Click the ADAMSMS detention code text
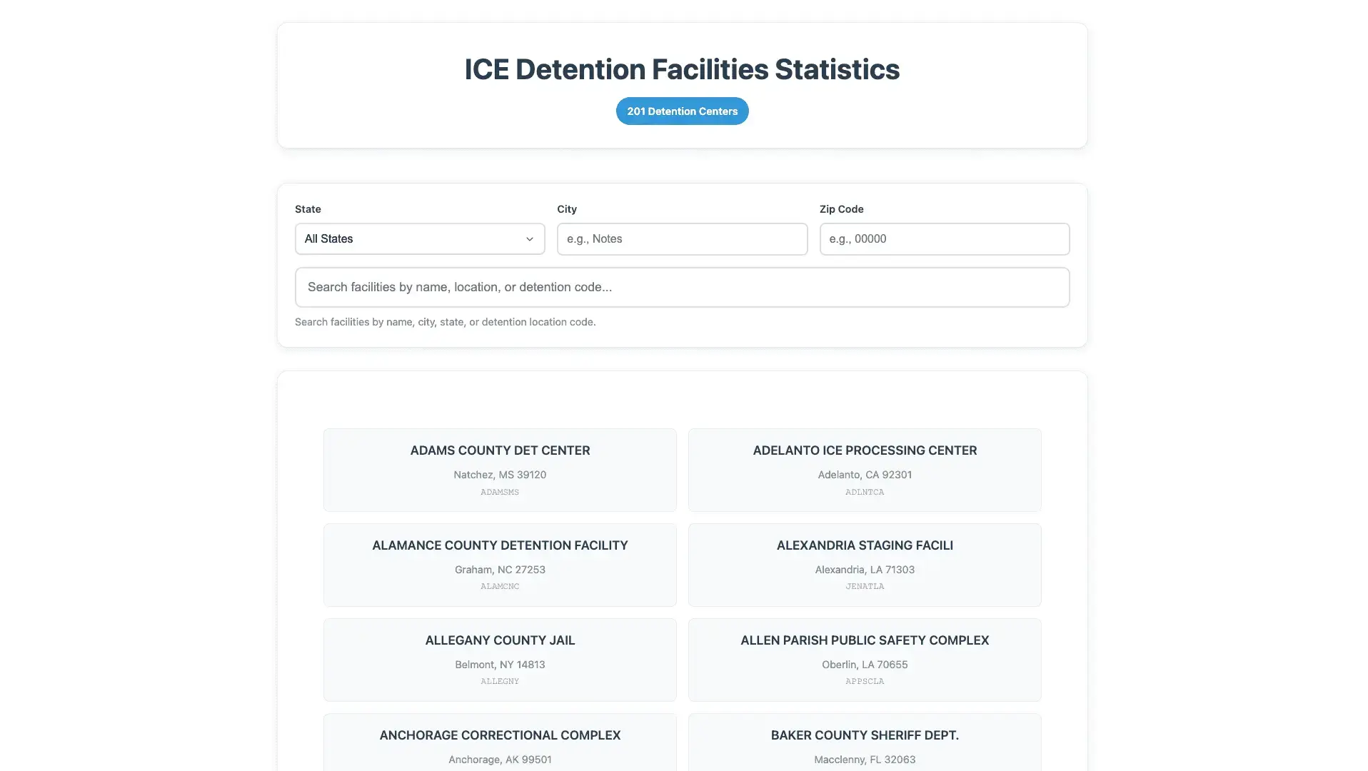 click(499, 492)
